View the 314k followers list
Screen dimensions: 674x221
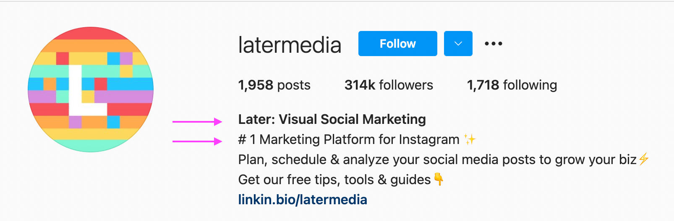point(389,85)
